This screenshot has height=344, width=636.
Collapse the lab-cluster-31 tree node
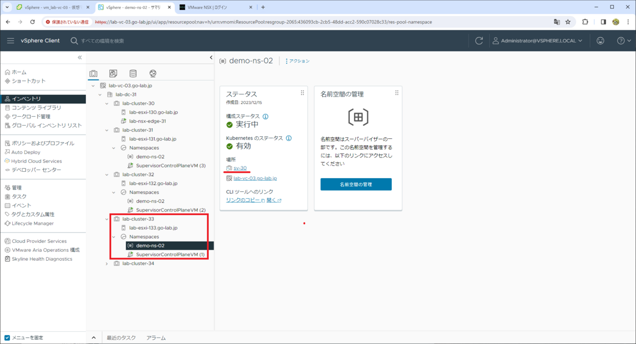click(x=107, y=130)
